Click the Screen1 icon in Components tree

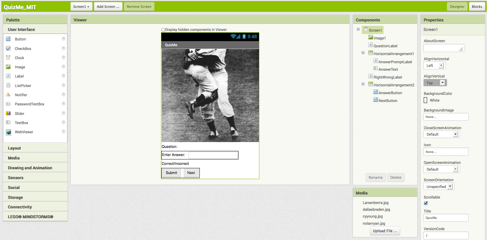[x=366, y=30]
